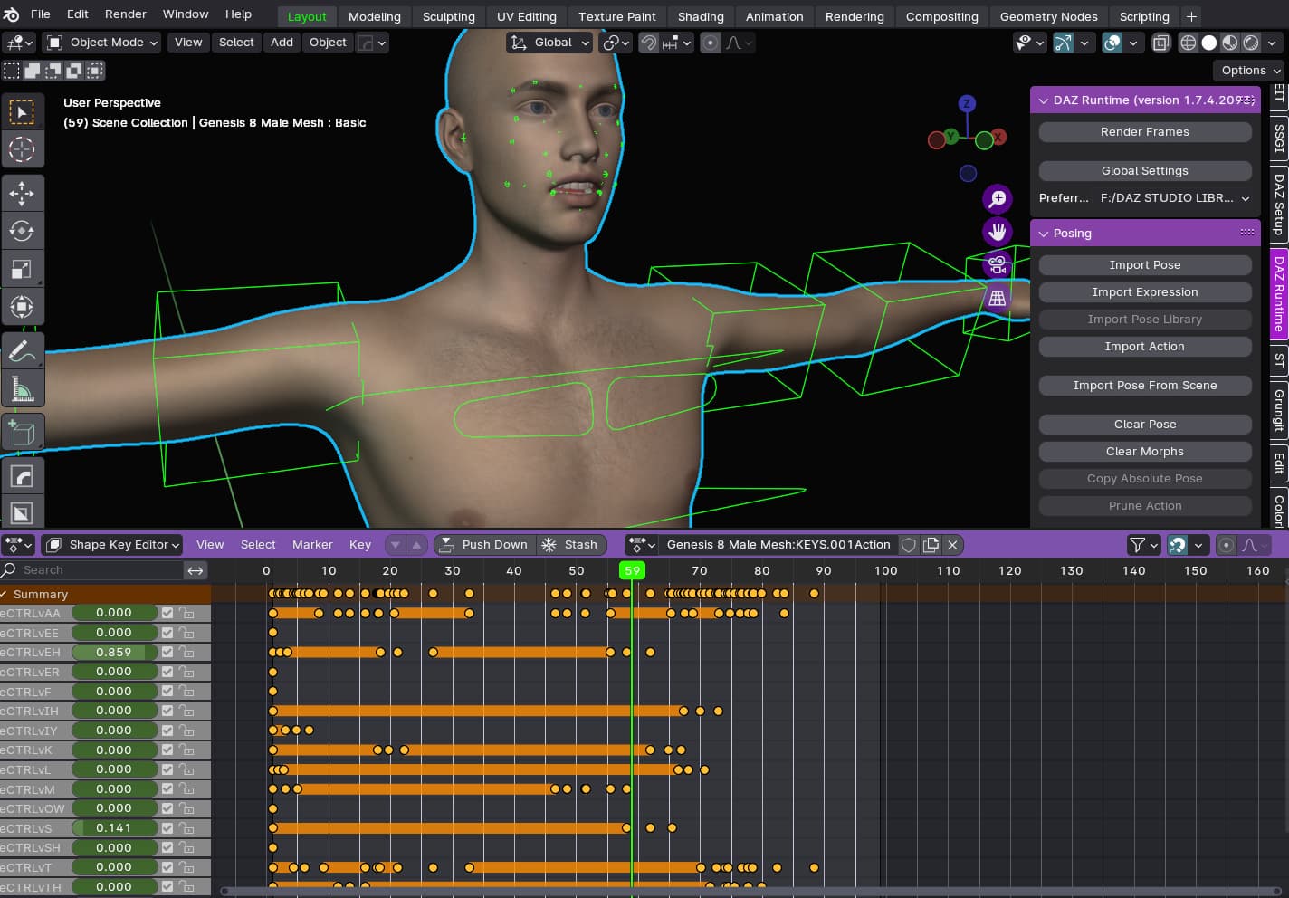The height and width of the screenshot is (898, 1289).
Task: Click the Import Expression button
Action: 1145,292
